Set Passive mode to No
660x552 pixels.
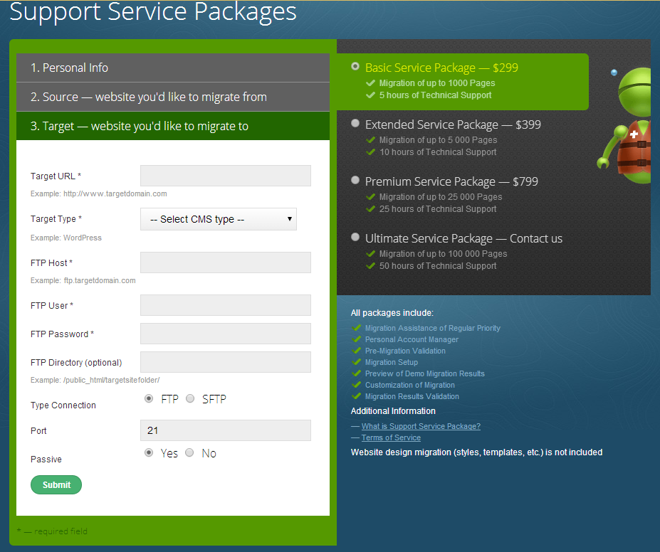click(189, 453)
